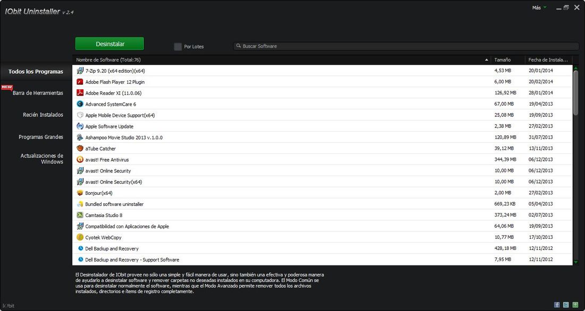
Task: Select the Bundled software uninstaller entry
Action: pos(322,204)
